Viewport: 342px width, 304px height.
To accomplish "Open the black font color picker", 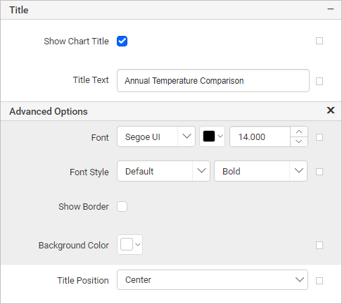I will point(212,137).
